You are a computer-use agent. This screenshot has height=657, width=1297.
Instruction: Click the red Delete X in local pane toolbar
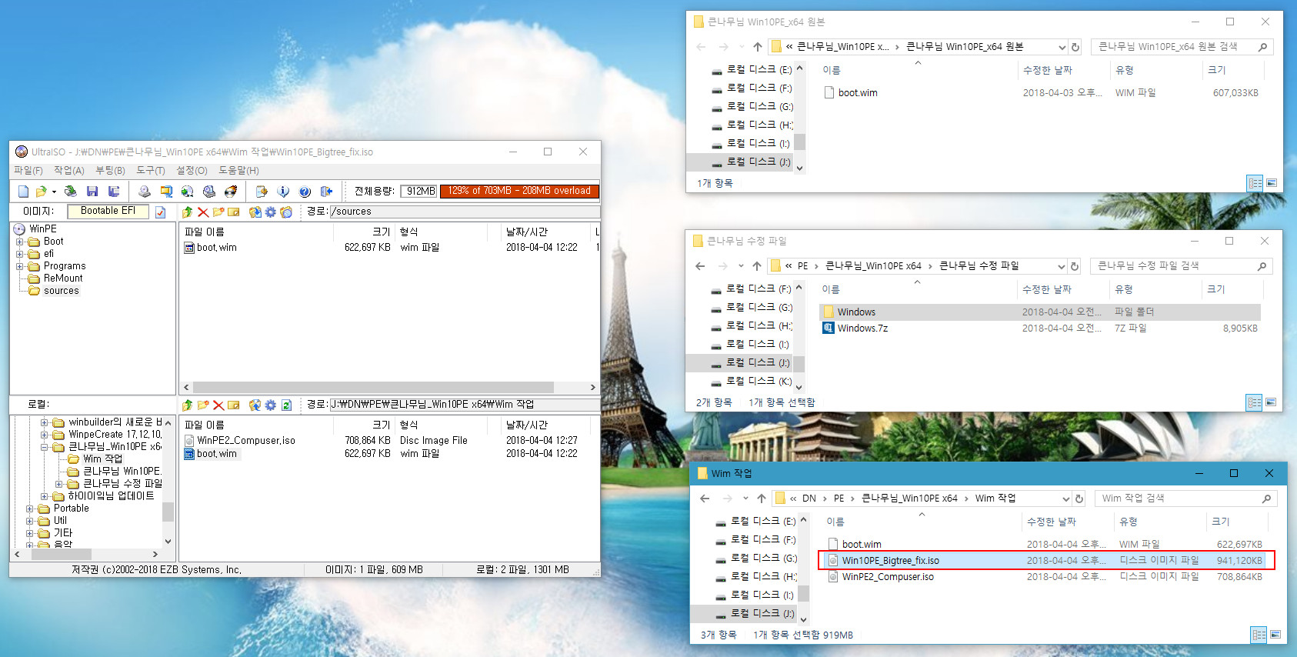pos(218,405)
